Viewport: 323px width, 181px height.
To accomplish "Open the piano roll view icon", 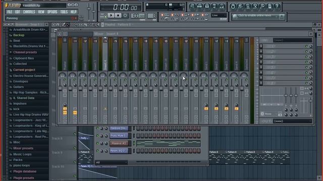I will [x=207, y=7].
